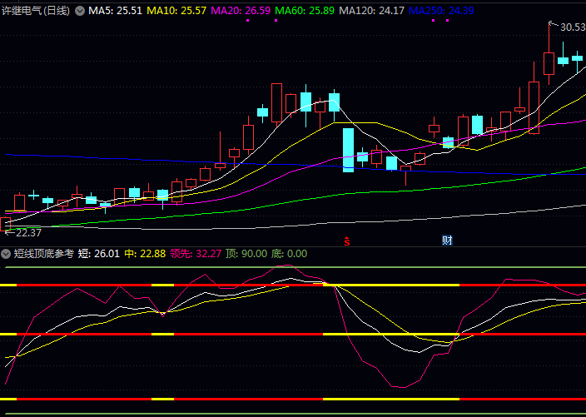The height and width of the screenshot is (417, 586).
Task: Click the red S marker icon
Action: tap(347, 241)
